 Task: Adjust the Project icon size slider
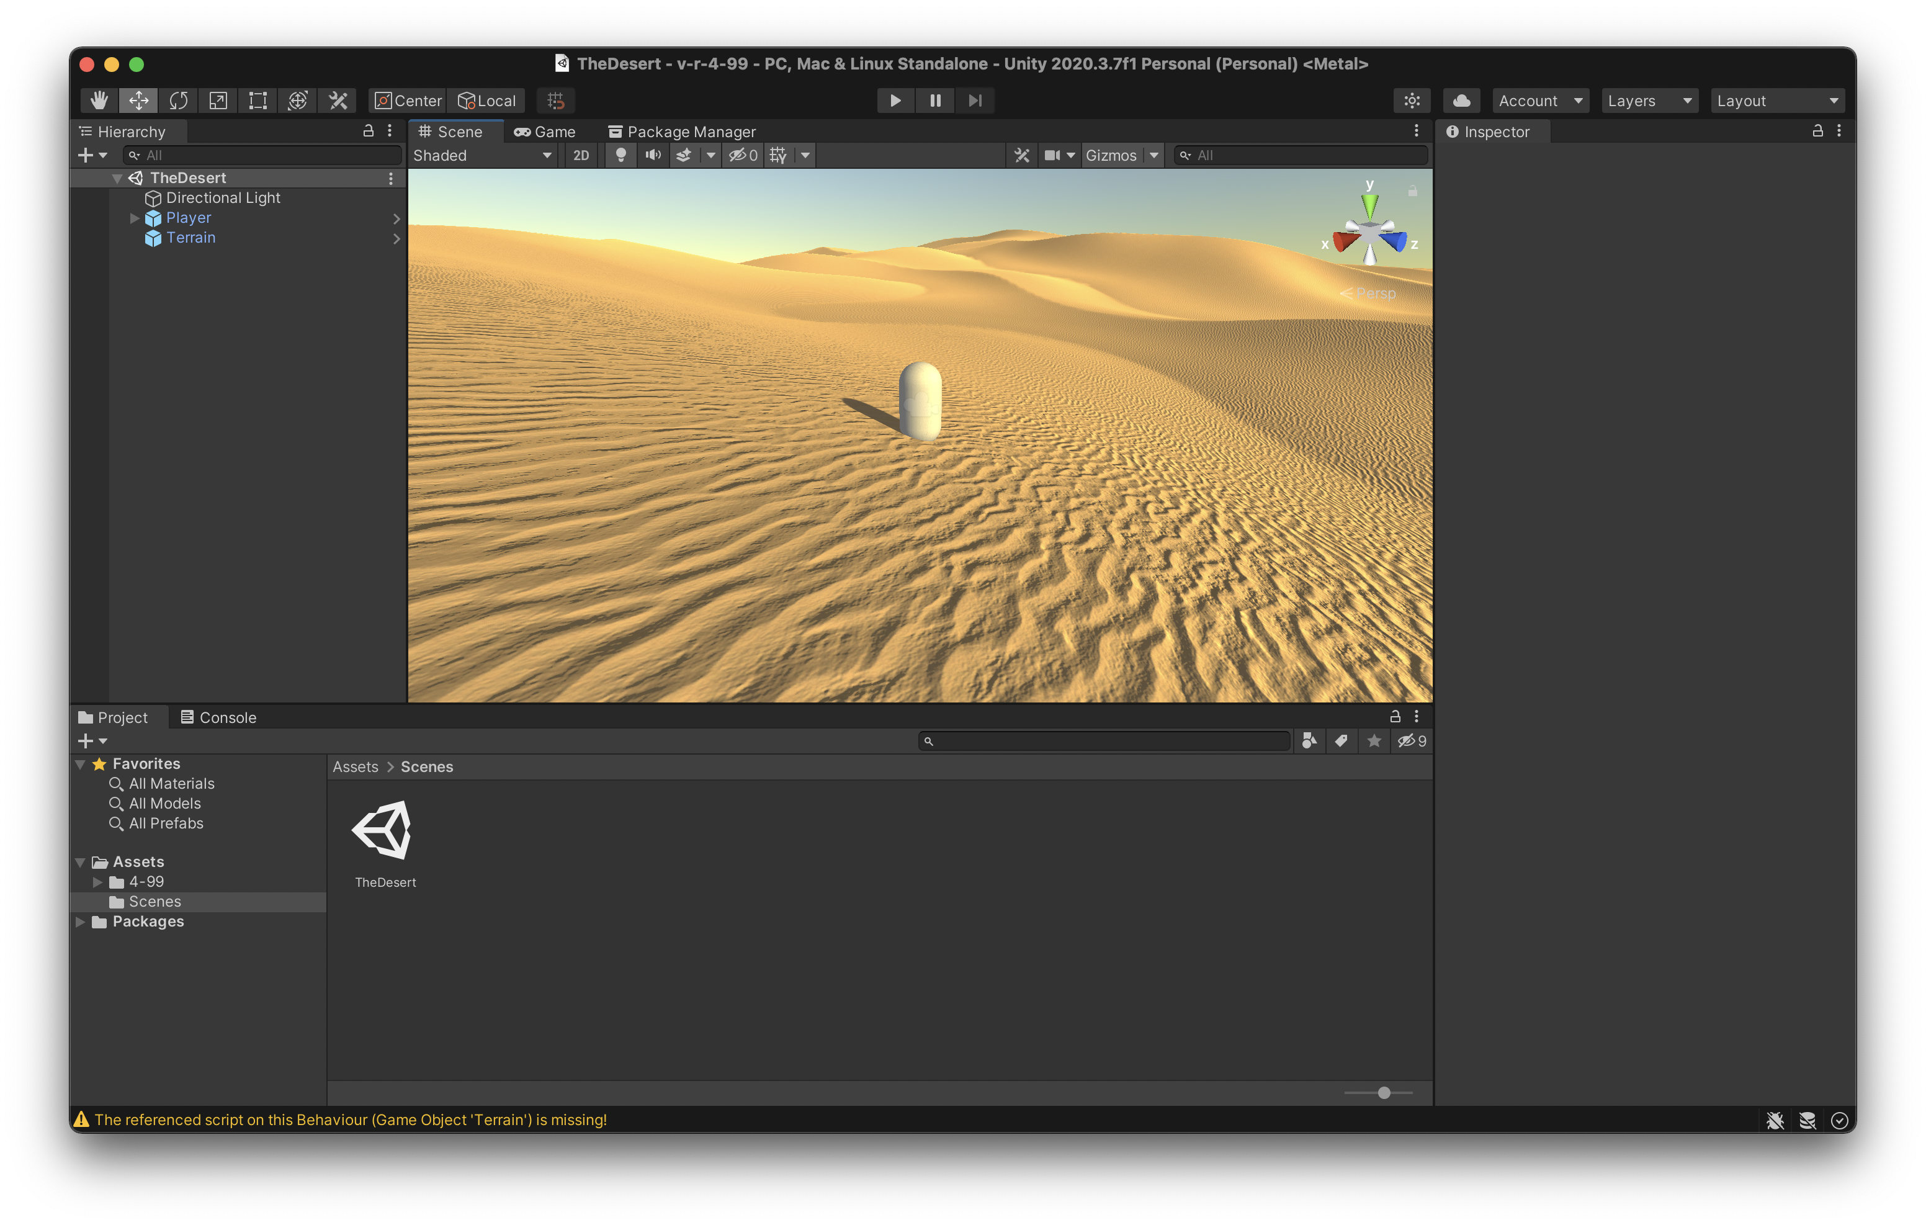1378,1092
